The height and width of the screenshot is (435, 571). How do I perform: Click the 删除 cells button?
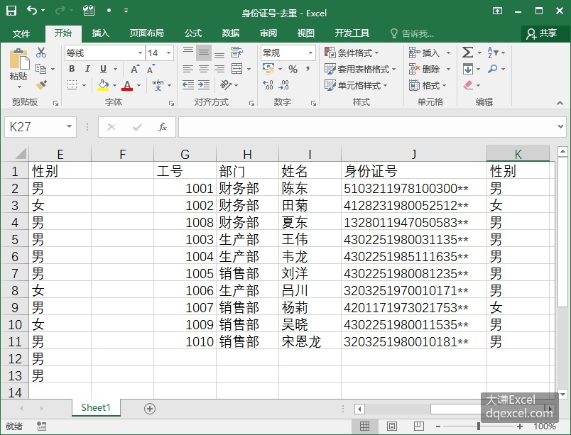click(430, 69)
